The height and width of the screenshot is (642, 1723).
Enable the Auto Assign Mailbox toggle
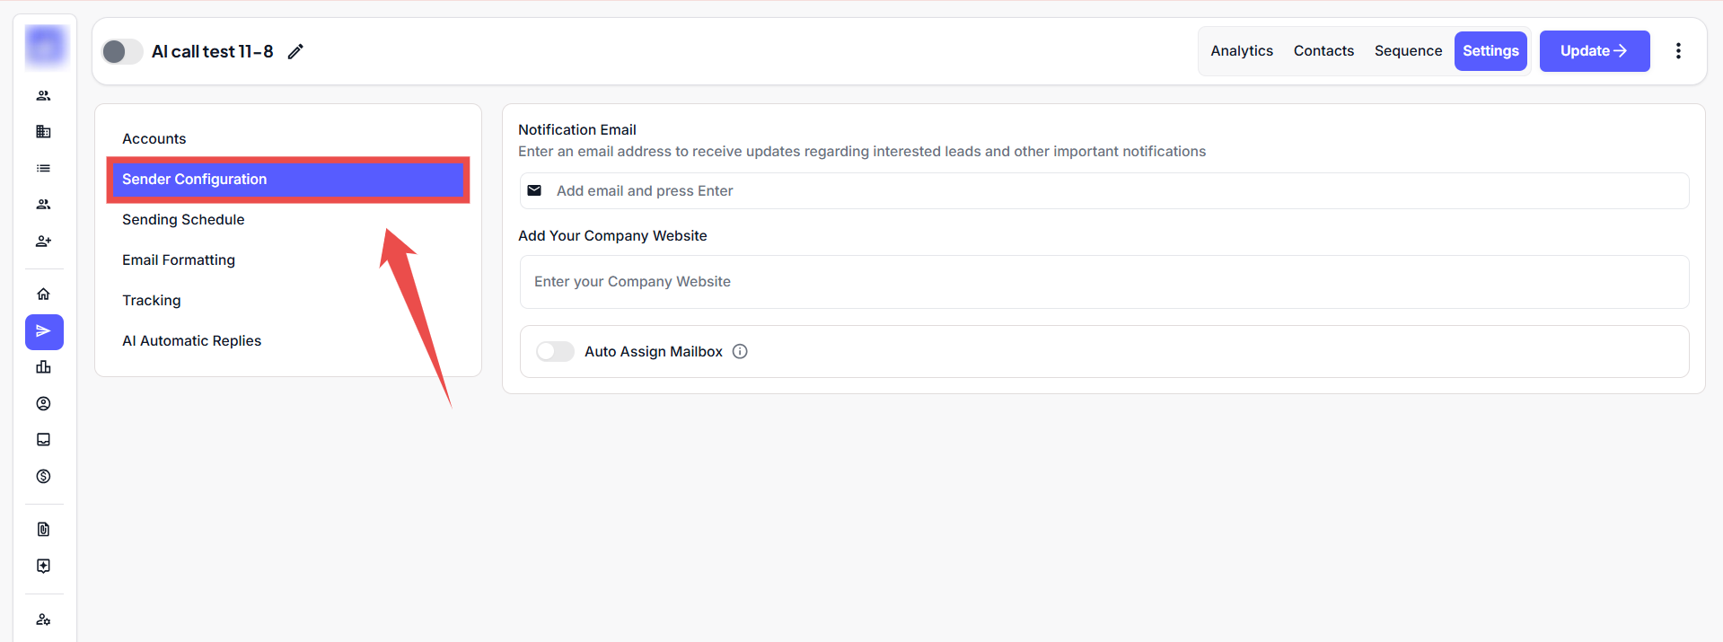555,352
